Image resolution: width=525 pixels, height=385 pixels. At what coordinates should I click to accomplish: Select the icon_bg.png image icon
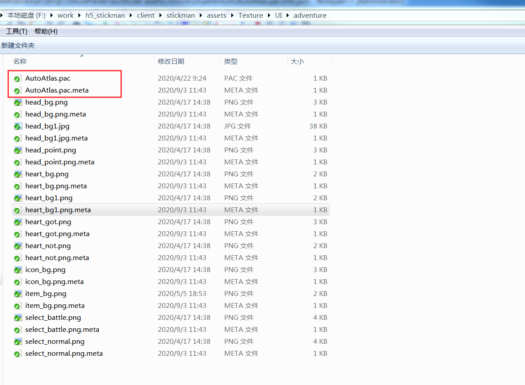point(18,270)
